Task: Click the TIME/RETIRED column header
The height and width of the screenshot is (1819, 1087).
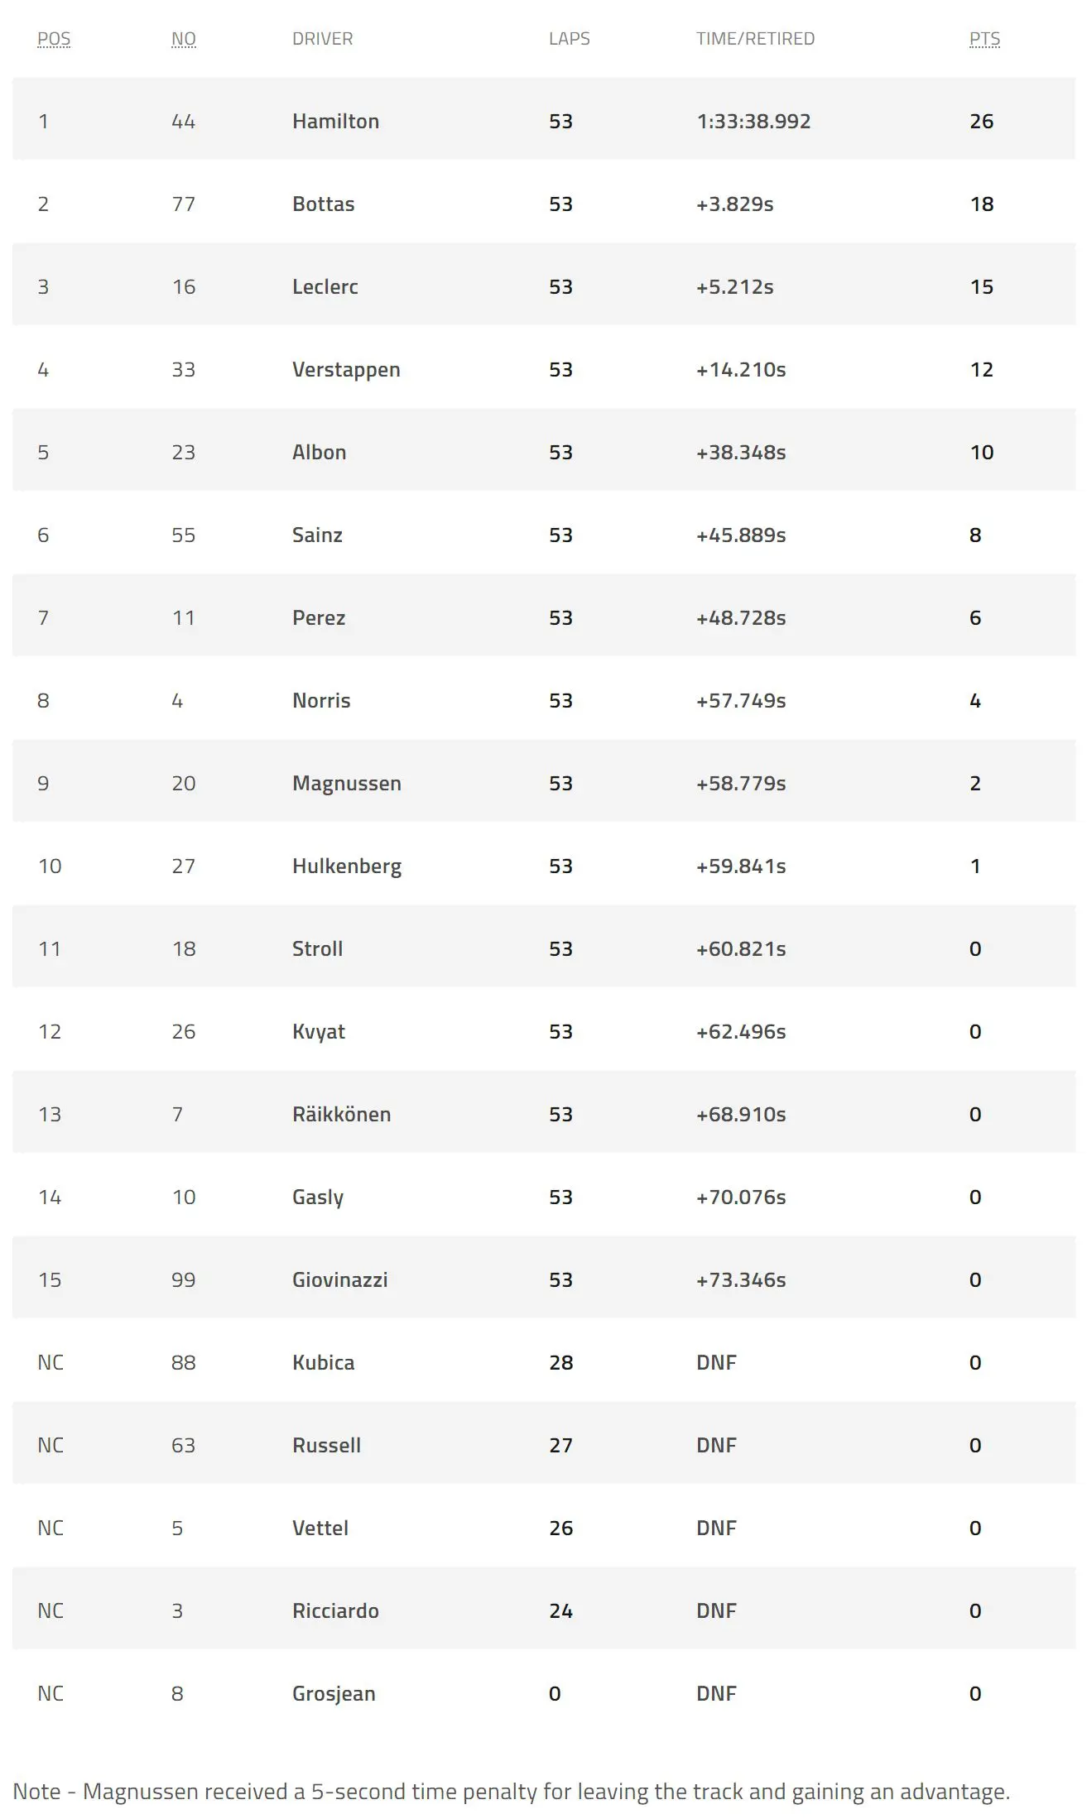Action: pyautogui.click(x=755, y=39)
